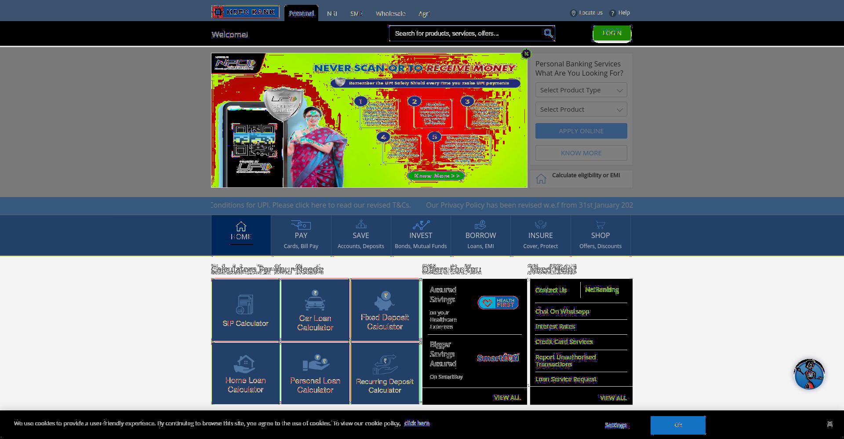The width and height of the screenshot is (844, 439).
Task: Click the SmartBuy offer logo
Action: click(x=498, y=358)
